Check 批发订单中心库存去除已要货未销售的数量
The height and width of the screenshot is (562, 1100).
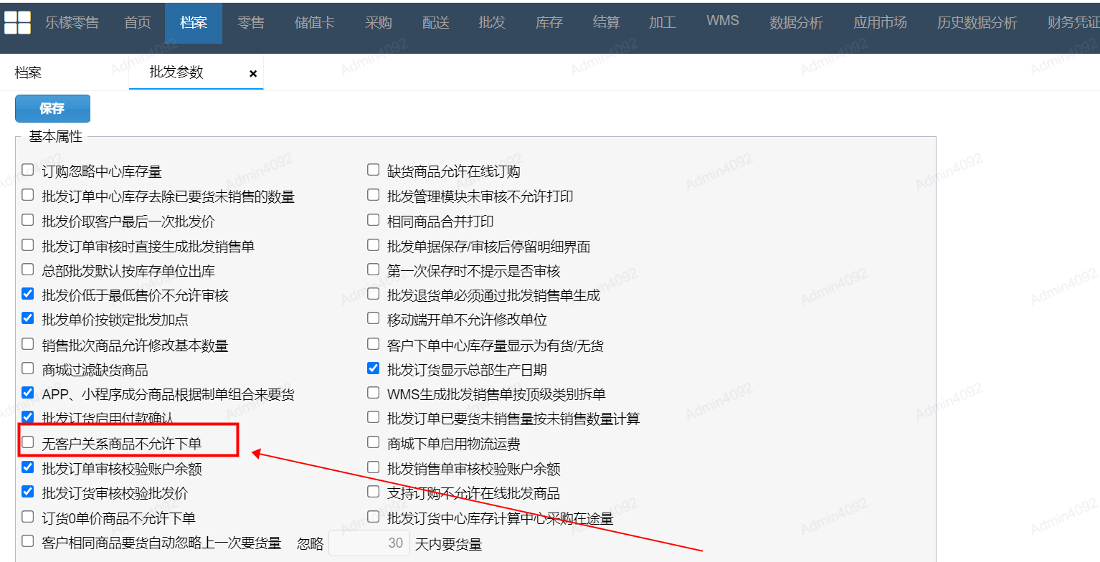(x=28, y=195)
